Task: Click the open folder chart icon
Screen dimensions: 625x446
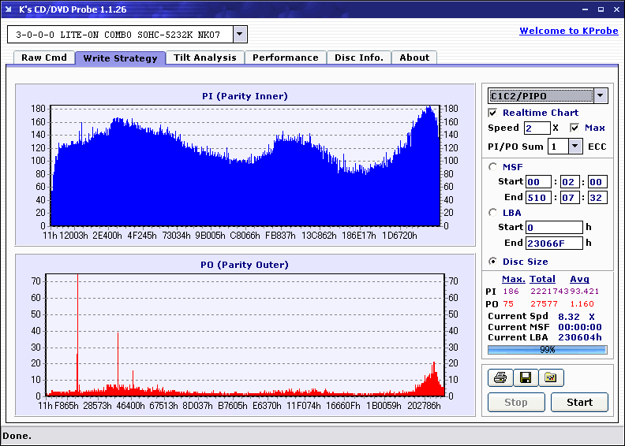Action: tap(551, 378)
